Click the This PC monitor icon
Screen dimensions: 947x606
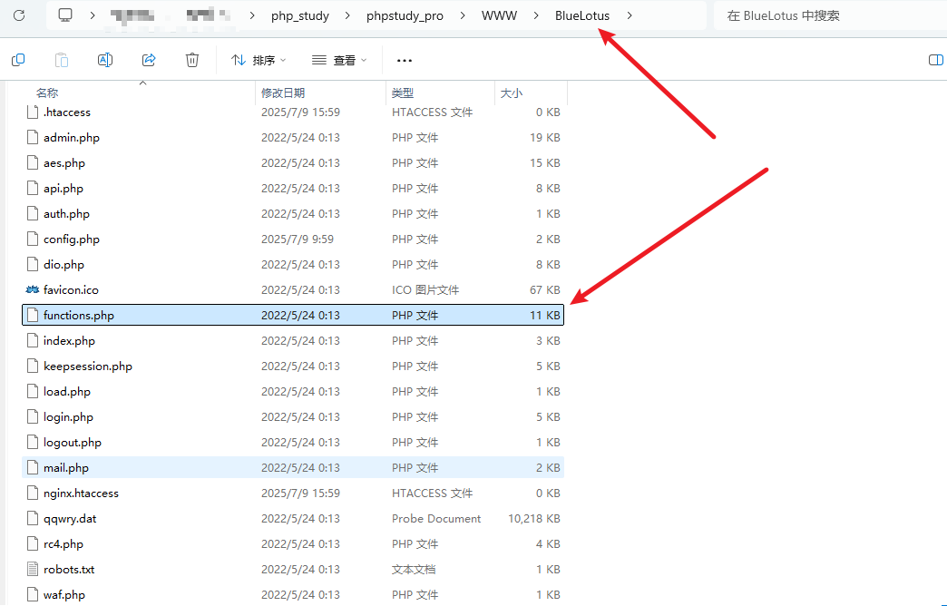[x=65, y=15]
